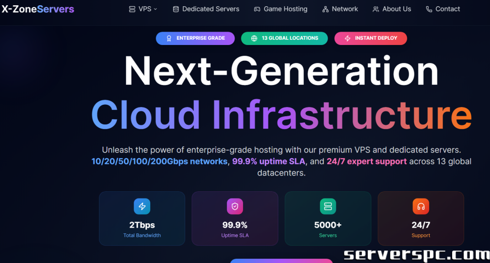Click the chevron arrow next to VPS
Viewport: 490px width, 263px height.
pos(155,9)
